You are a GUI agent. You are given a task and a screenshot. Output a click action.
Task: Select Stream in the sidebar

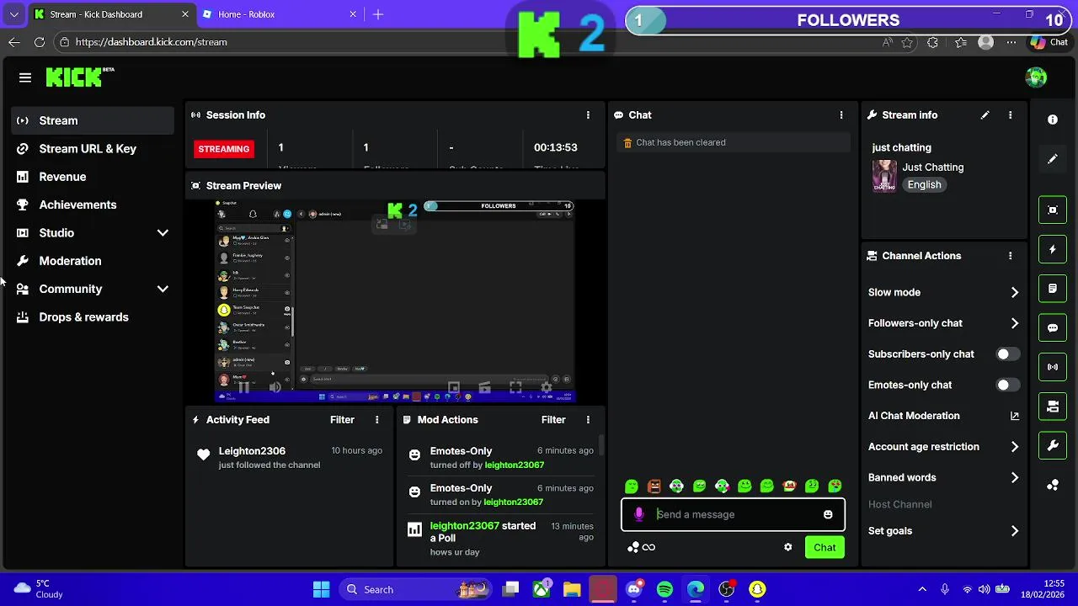click(93, 120)
